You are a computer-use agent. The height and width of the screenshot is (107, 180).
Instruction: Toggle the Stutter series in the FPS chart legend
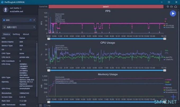click(x=169, y=27)
